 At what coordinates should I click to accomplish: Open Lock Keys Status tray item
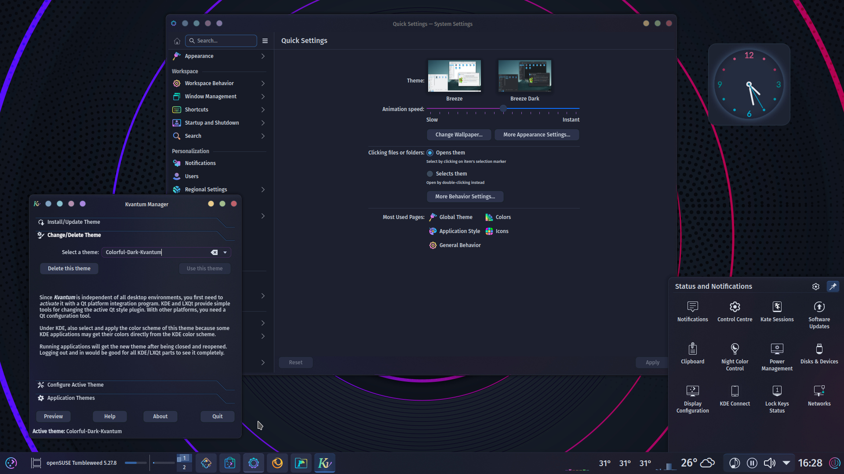pos(777,399)
